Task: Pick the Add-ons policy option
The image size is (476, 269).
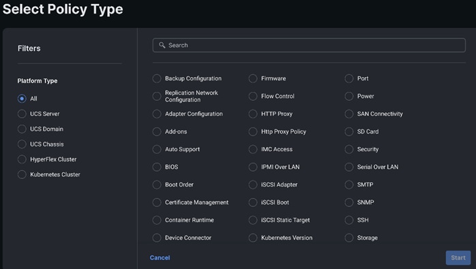Action: (x=157, y=131)
